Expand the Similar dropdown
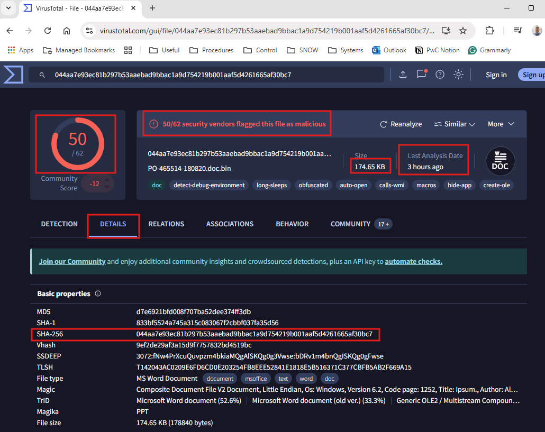The width and height of the screenshot is (545, 432). tap(455, 124)
